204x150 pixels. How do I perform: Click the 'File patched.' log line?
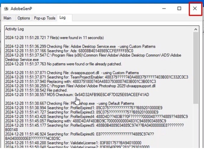36,90
